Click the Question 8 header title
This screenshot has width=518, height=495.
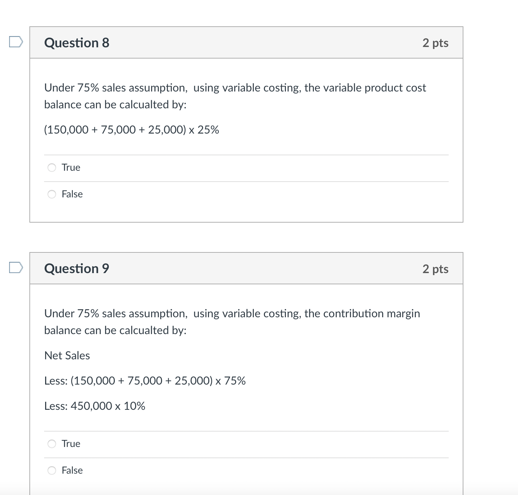(x=77, y=43)
